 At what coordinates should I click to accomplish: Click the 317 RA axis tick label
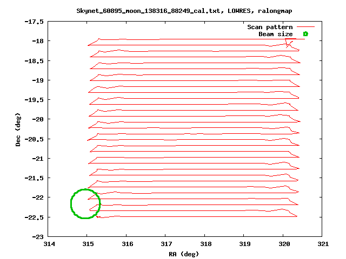(167, 244)
